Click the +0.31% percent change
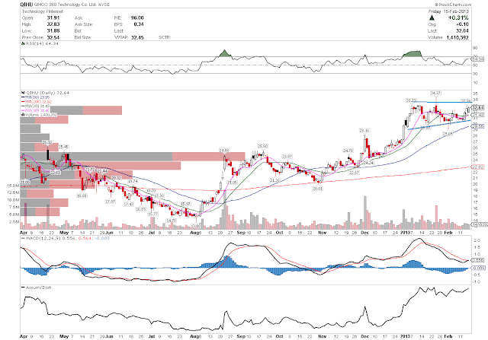 pos(458,17)
